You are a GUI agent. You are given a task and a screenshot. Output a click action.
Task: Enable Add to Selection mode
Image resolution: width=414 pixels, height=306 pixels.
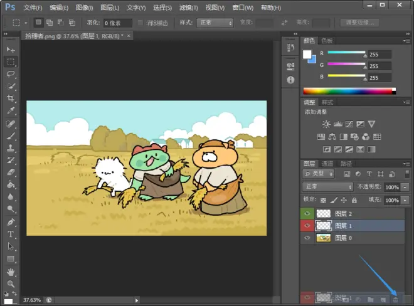click(x=50, y=23)
